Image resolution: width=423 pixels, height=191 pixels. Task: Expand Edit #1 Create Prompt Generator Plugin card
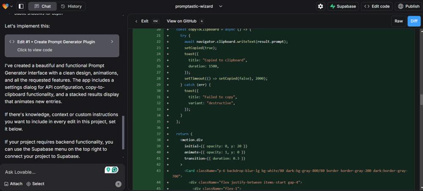point(62,46)
